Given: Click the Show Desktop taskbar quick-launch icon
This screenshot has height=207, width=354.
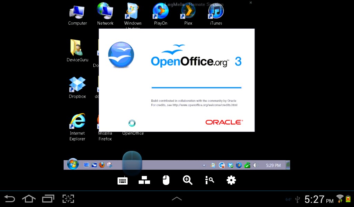Looking at the screenshot, I should (x=86, y=165).
